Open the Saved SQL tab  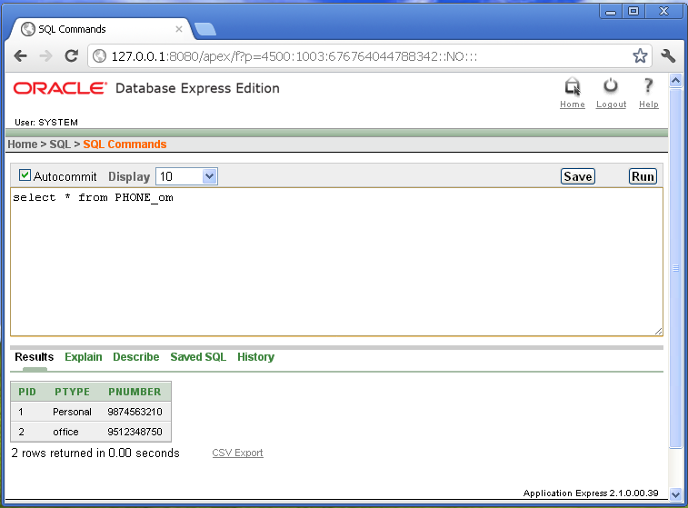[198, 356]
